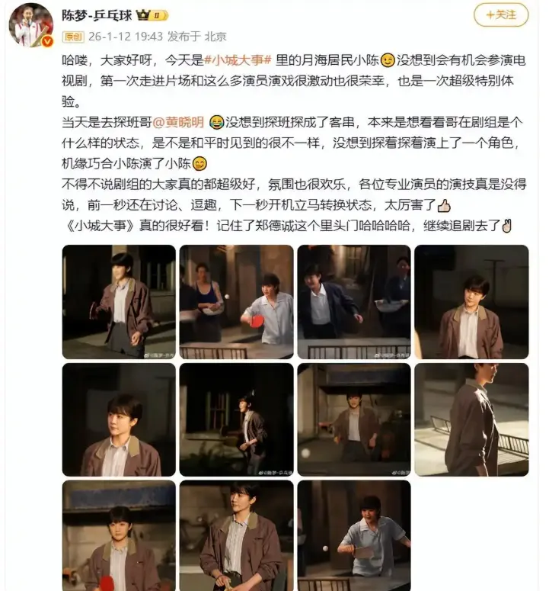The image size is (549, 591).
Task: Open first photo with brown jacket and paddle
Action: [x=119, y=302]
